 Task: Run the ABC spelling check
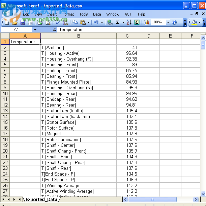coord(57,22)
